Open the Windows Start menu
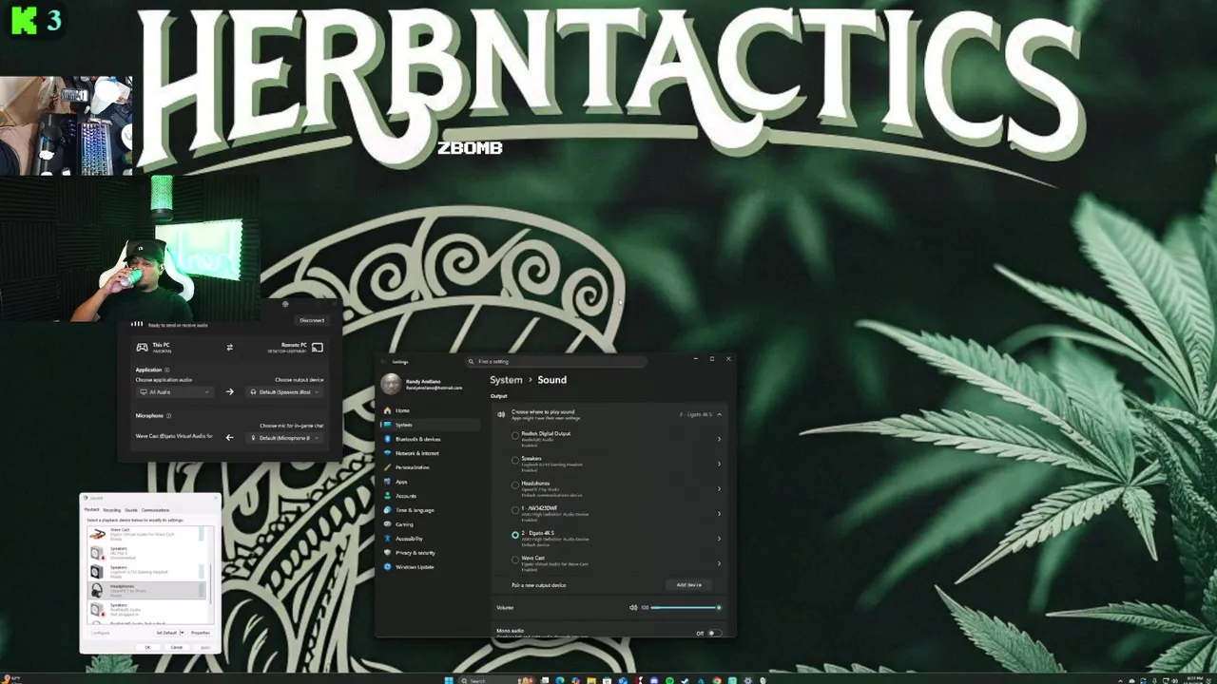Image resolution: width=1217 pixels, height=684 pixels. click(449, 680)
